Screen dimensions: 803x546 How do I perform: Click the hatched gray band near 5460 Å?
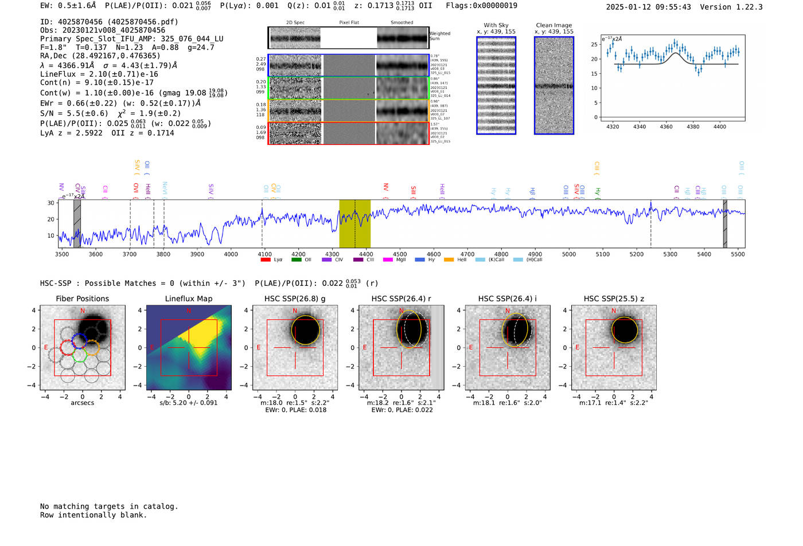pyautogui.click(x=725, y=223)
